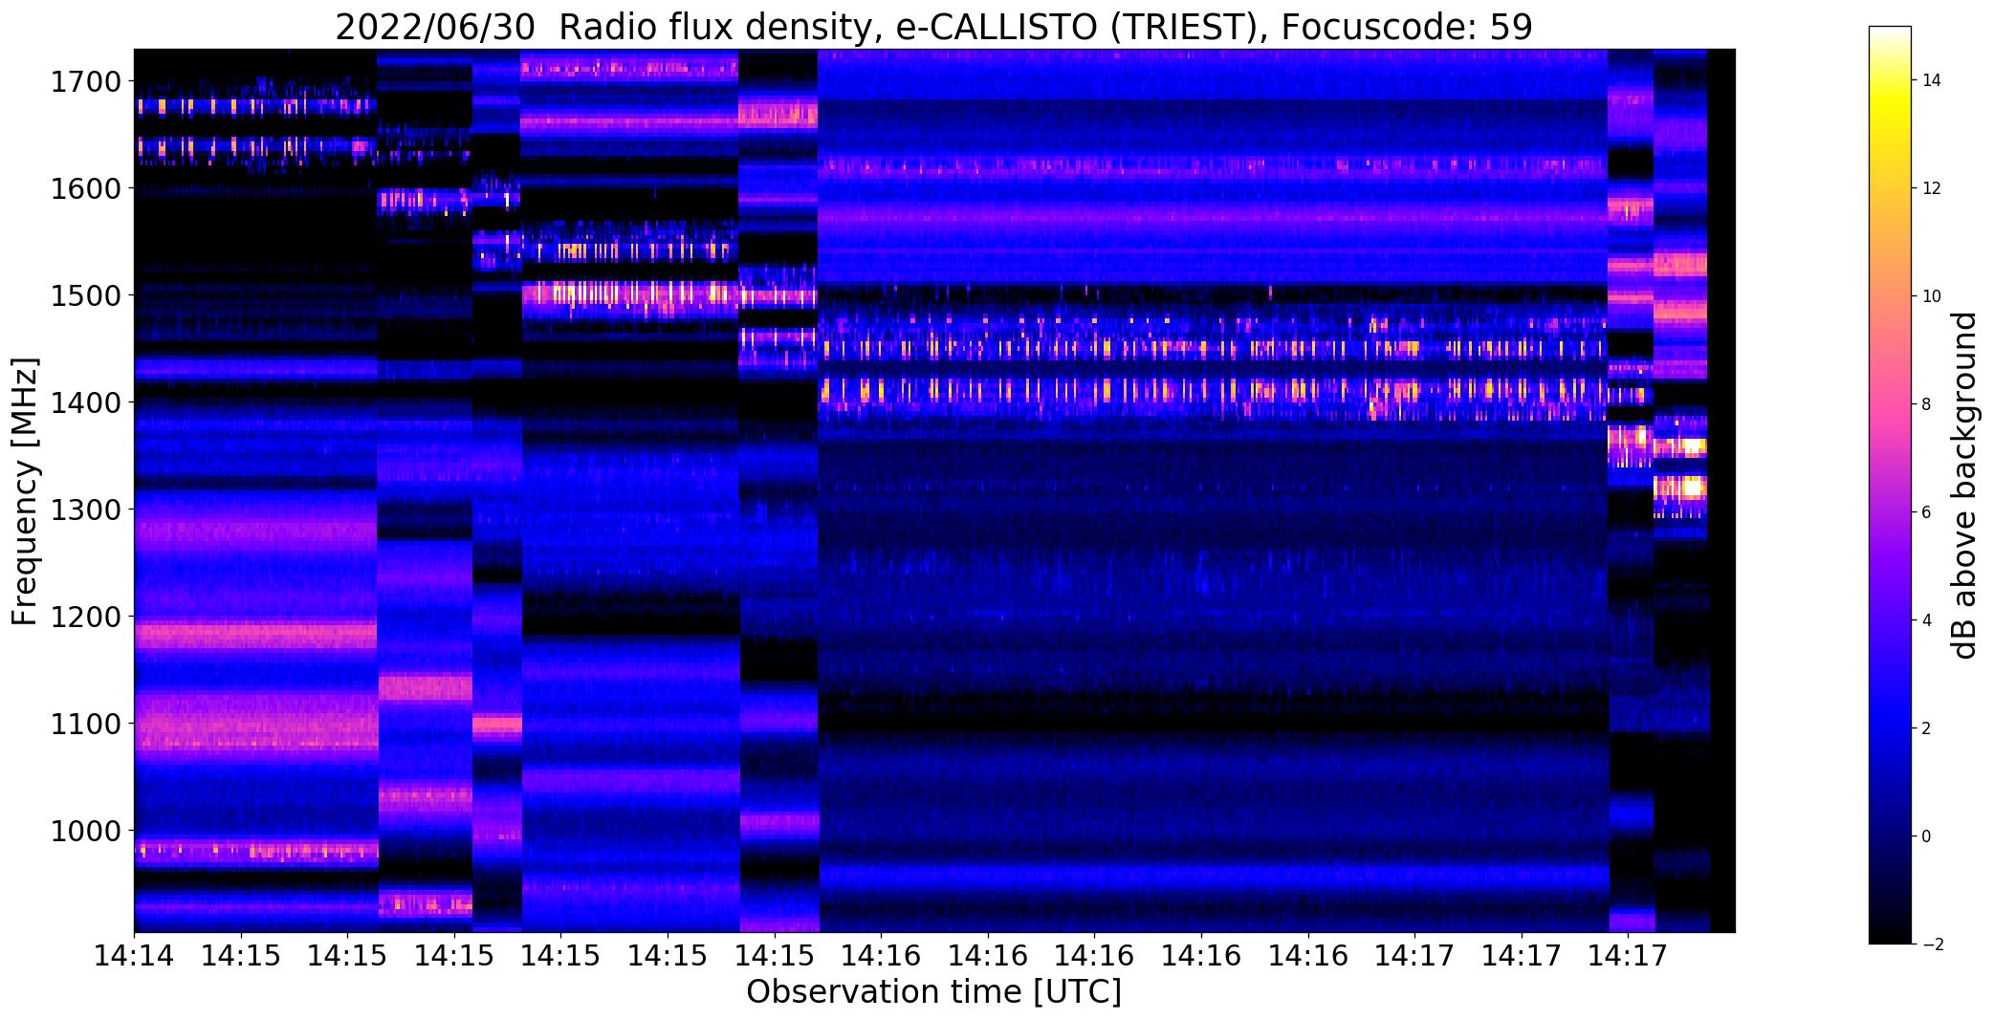The width and height of the screenshot is (1994, 1020).
Task: Click the colorbar tick label 0
Action: click(1926, 836)
